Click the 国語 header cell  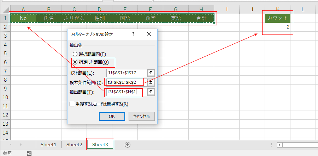pos(125,18)
